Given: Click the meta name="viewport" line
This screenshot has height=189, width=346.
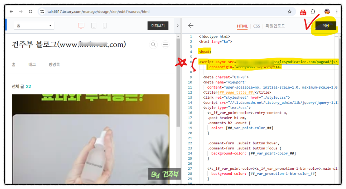Looking at the screenshot, I should pyautogui.click(x=225, y=82).
